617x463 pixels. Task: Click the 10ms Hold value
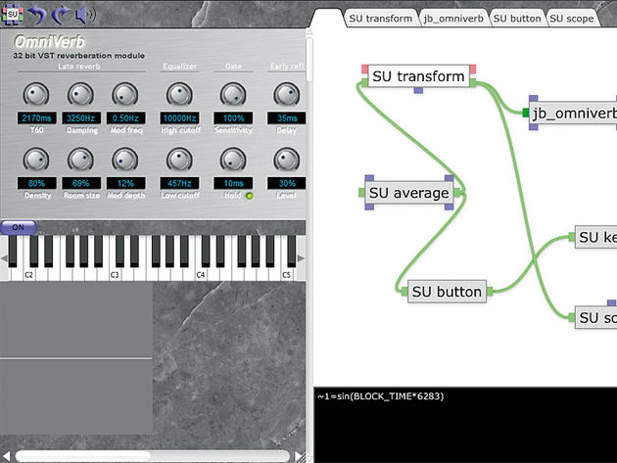pyautogui.click(x=233, y=183)
